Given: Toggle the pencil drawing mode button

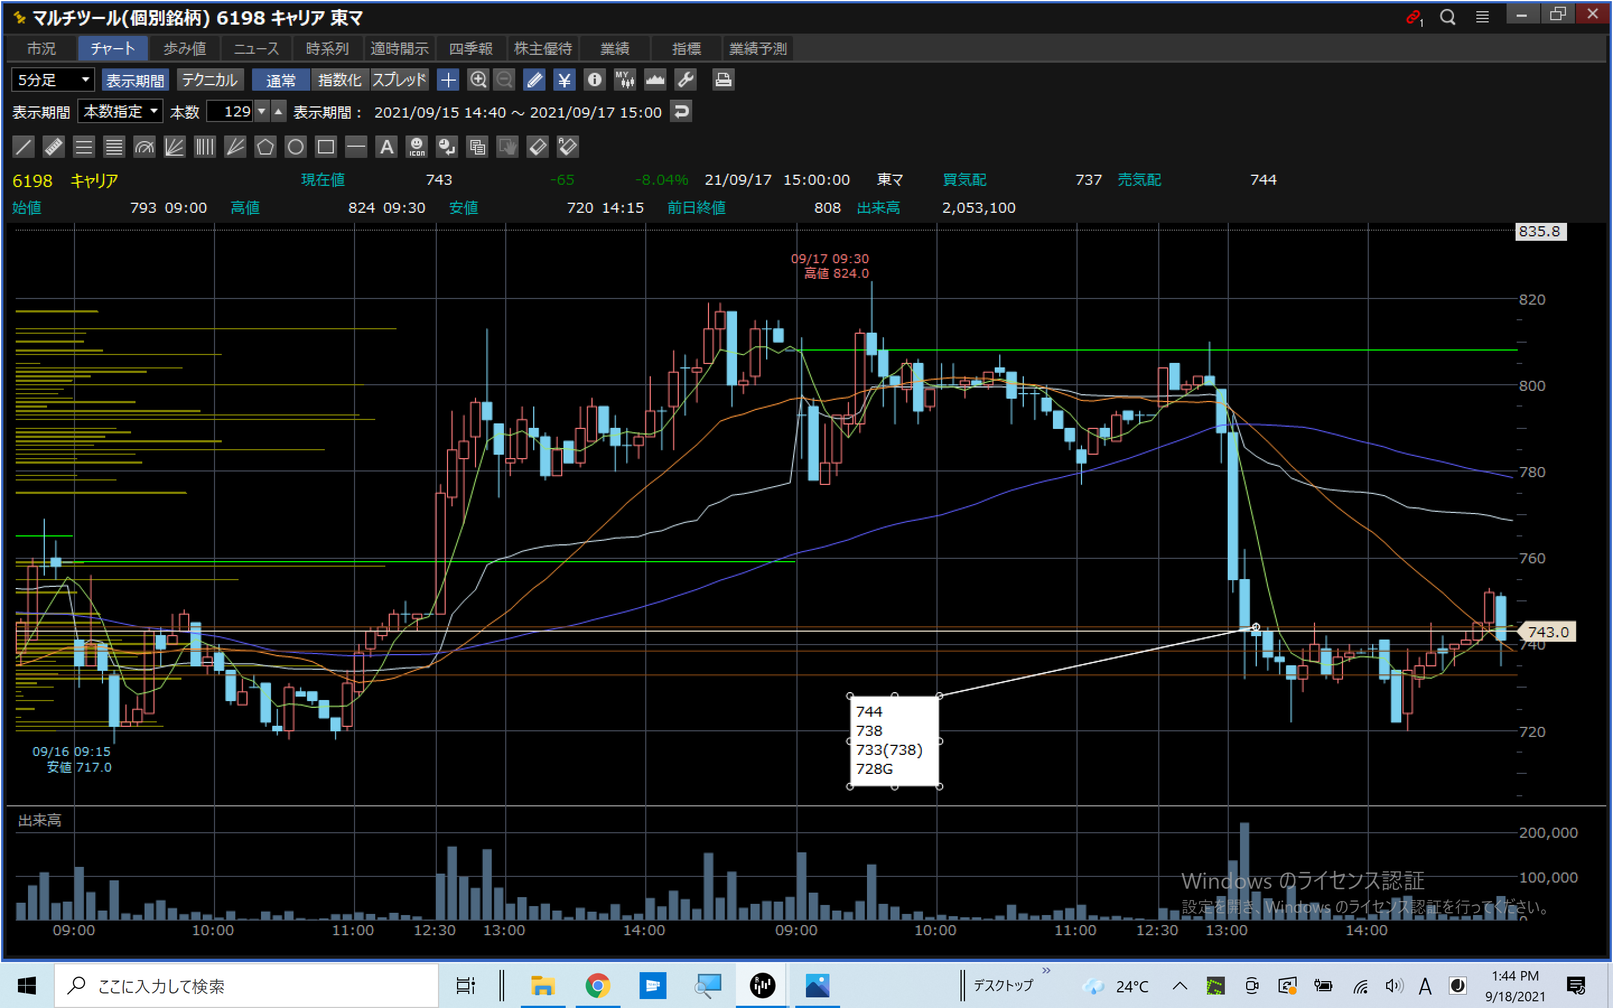Looking at the screenshot, I should [x=534, y=80].
